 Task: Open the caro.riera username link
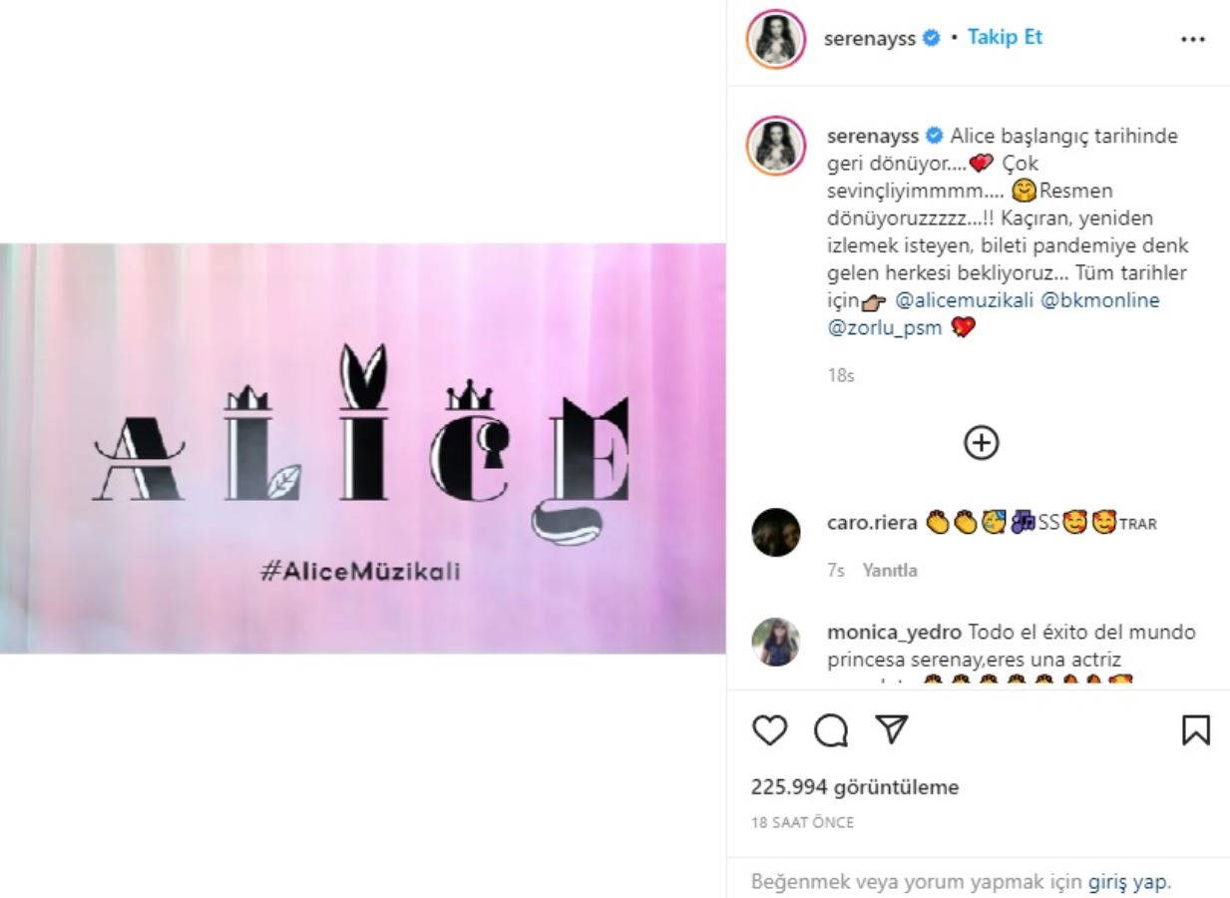pos(872,523)
